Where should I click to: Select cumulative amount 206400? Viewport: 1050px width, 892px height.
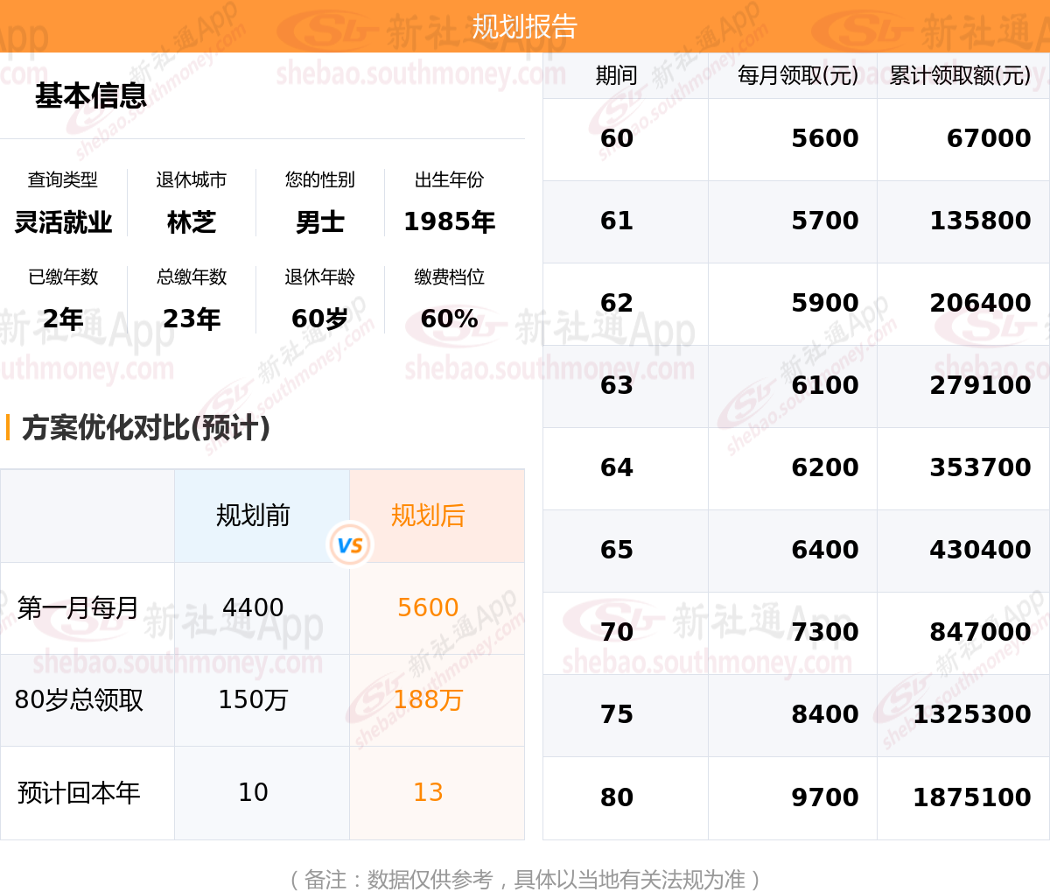tap(980, 303)
